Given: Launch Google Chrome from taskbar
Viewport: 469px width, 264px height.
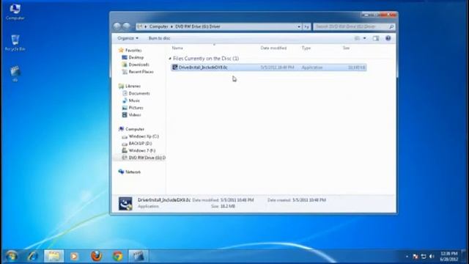Looking at the screenshot, I should click(117, 256).
